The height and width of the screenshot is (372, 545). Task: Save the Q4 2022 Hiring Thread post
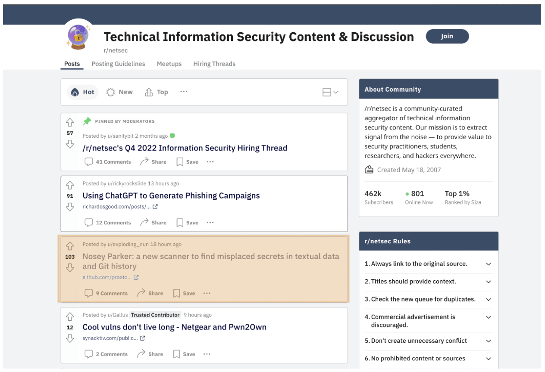point(187,162)
